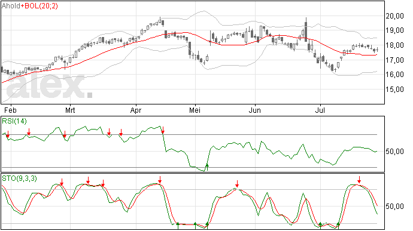This screenshot has height=231, width=413.
Task: Click the last red sell arrow in RSI panel
Action: tap(163, 130)
